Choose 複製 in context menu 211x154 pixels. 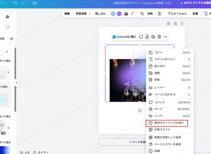coord(170,73)
